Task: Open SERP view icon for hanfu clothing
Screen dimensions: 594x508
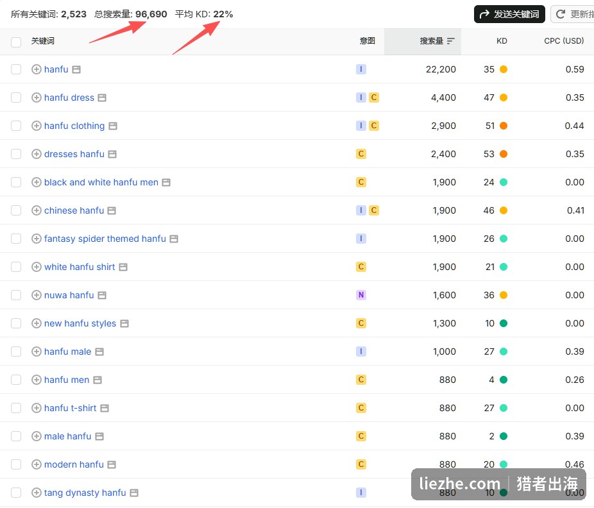Action: point(113,126)
